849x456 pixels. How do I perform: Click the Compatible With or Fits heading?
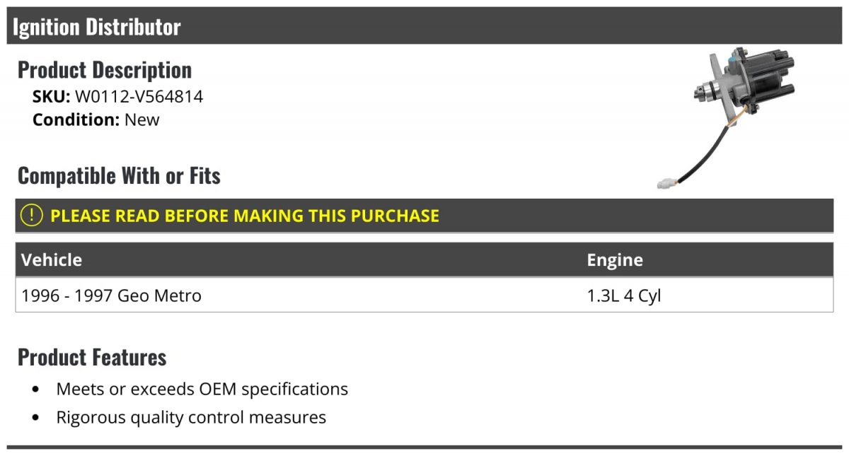coord(119,175)
